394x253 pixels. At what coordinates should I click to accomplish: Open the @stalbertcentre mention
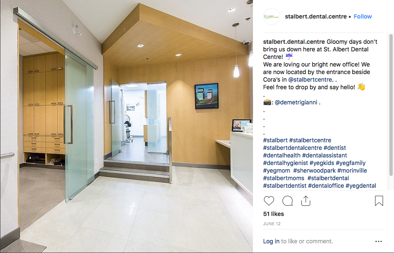[310, 80]
